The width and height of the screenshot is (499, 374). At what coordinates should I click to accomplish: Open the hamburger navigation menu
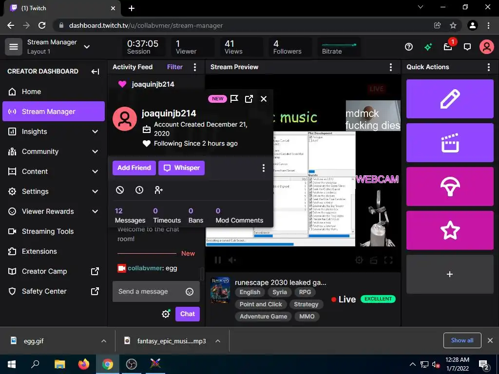(x=13, y=47)
